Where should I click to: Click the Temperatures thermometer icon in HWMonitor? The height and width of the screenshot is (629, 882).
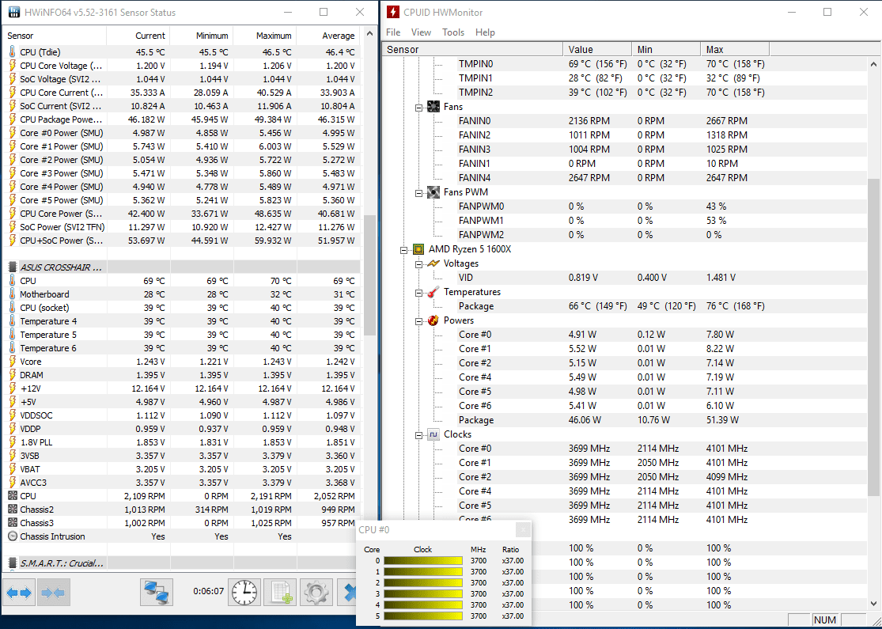click(433, 291)
